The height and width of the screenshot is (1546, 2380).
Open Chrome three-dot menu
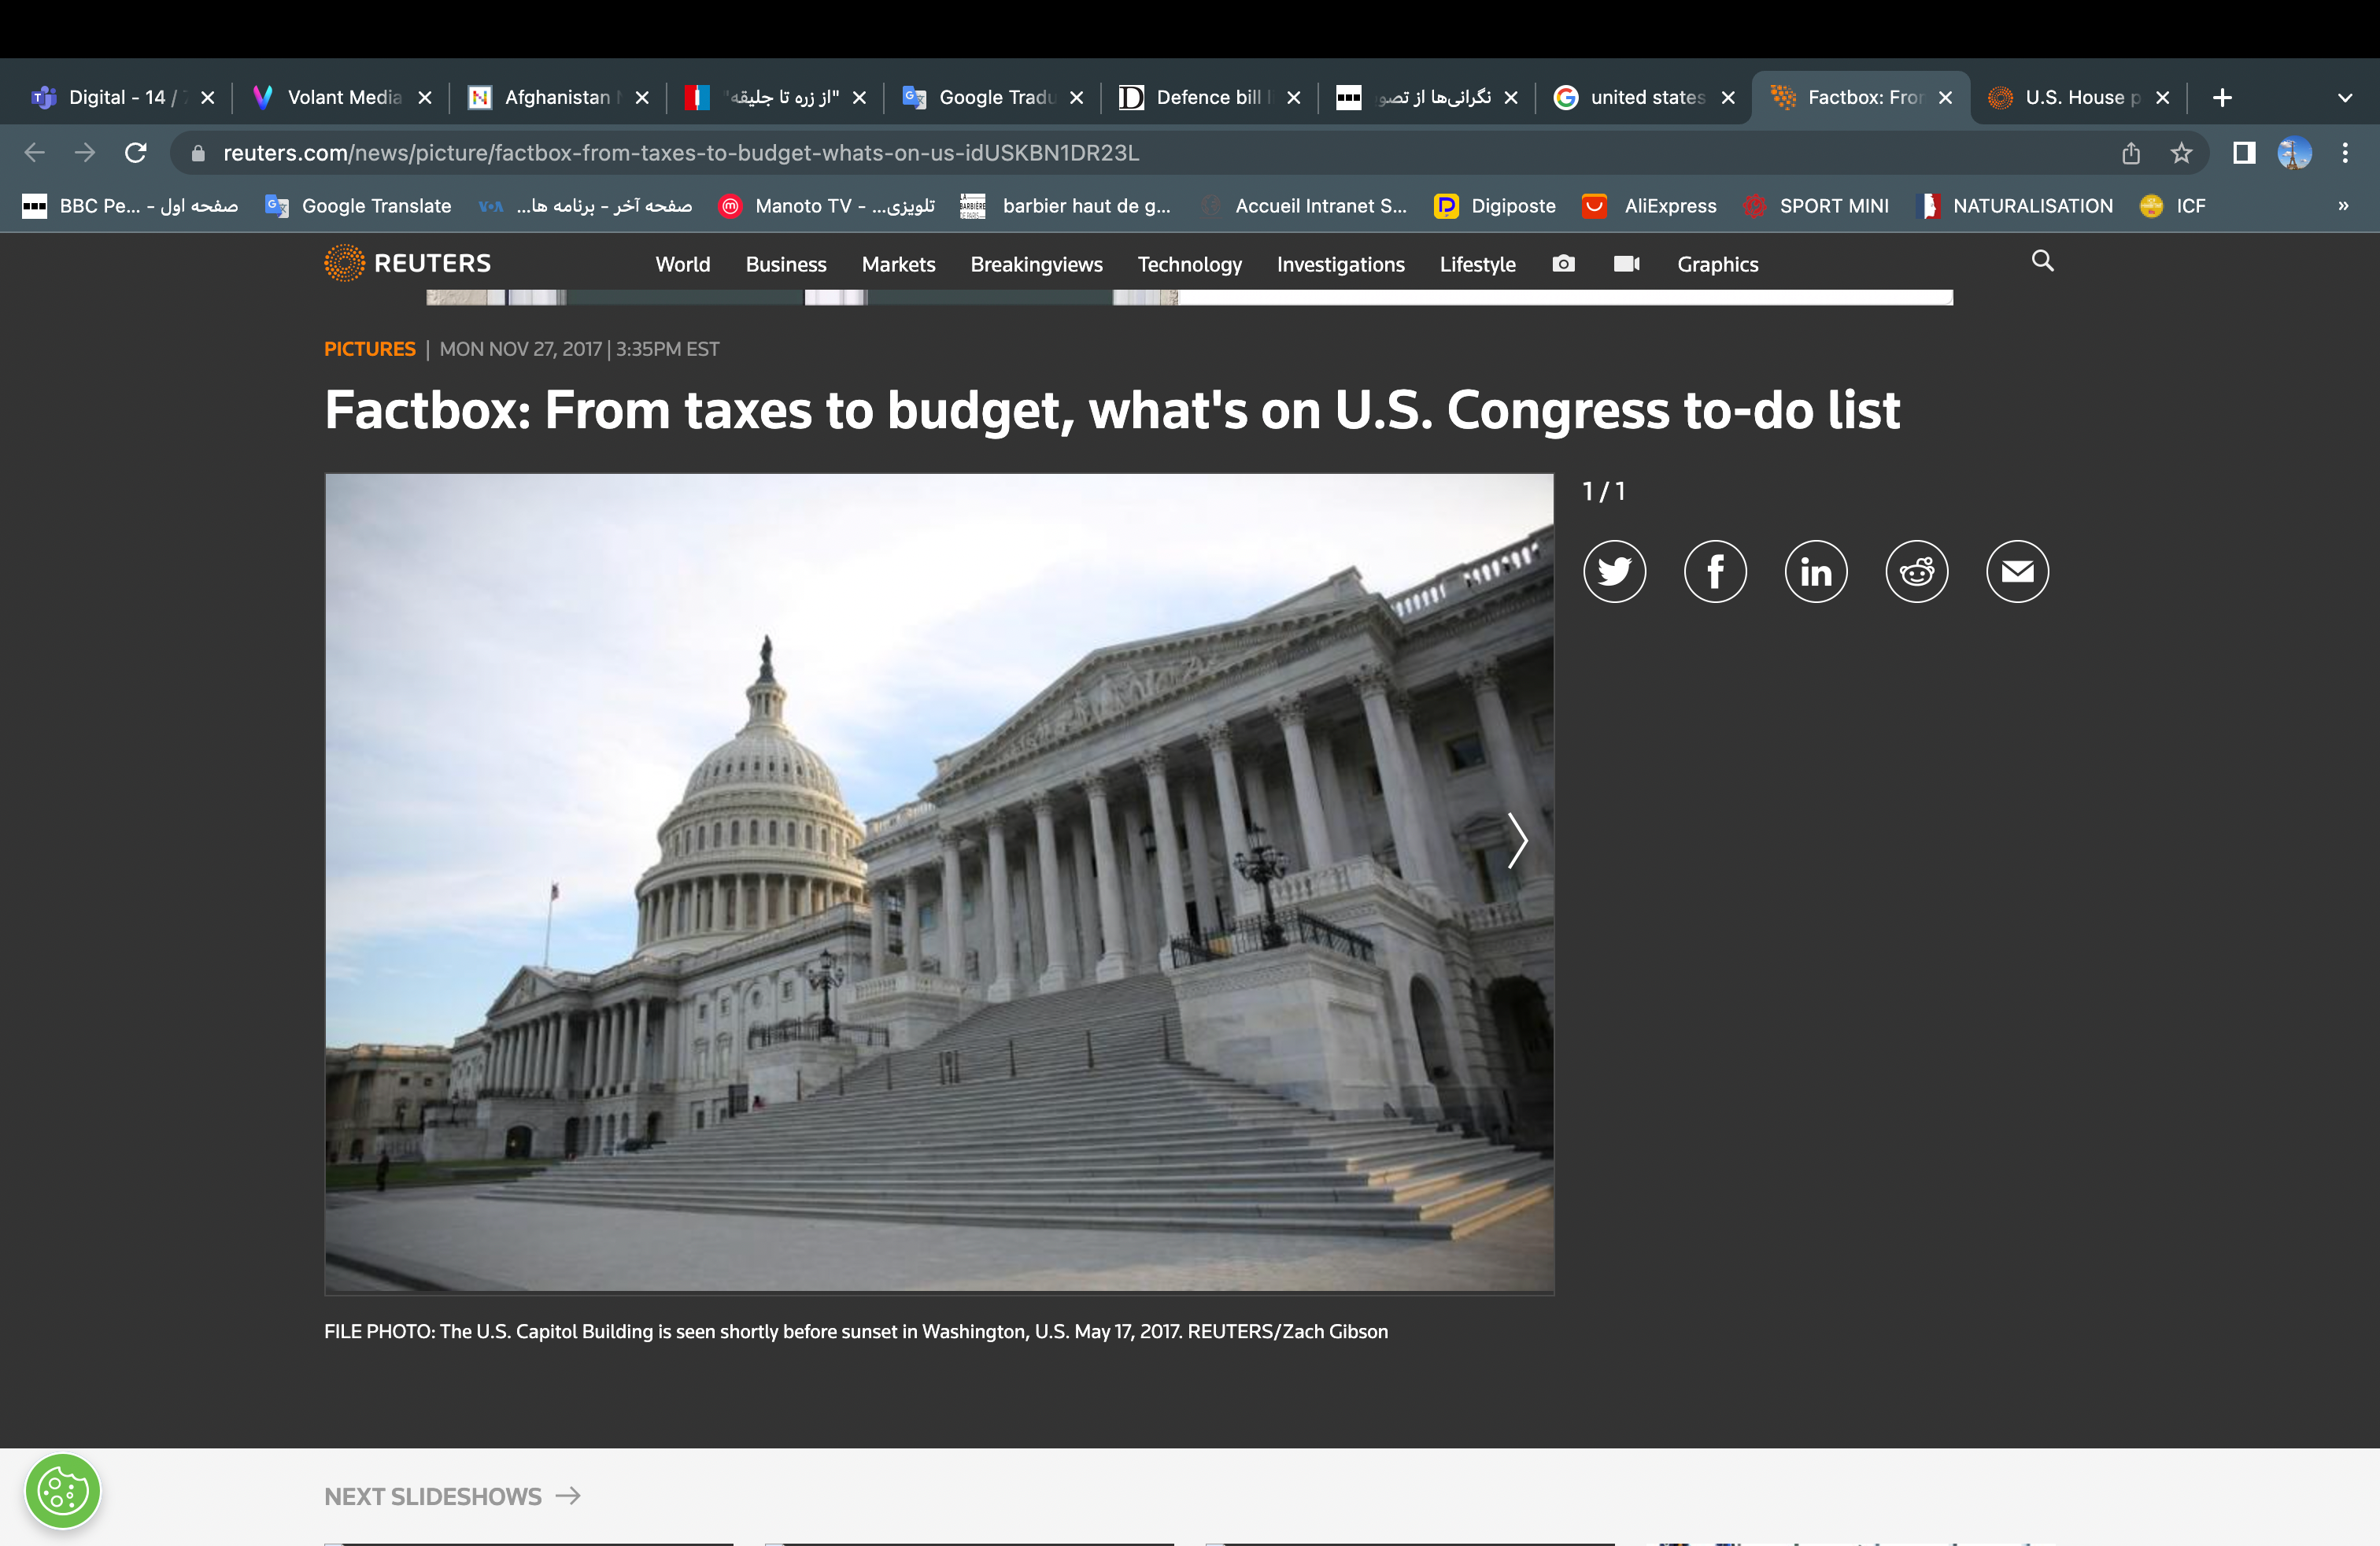tap(2345, 153)
